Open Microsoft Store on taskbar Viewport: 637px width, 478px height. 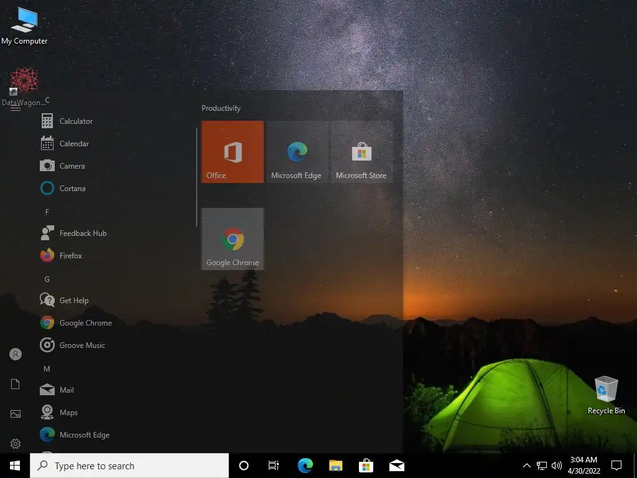366,466
